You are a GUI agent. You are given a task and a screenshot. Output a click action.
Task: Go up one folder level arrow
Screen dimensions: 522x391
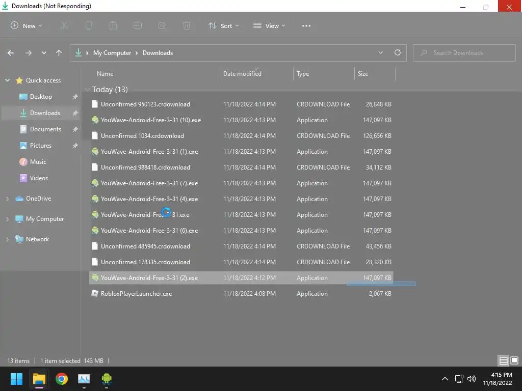pos(59,53)
